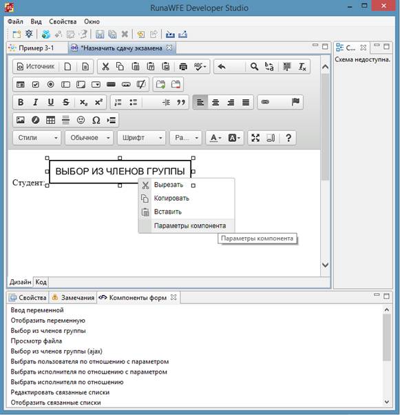Insert special character with Omega icon

[x=96, y=120]
